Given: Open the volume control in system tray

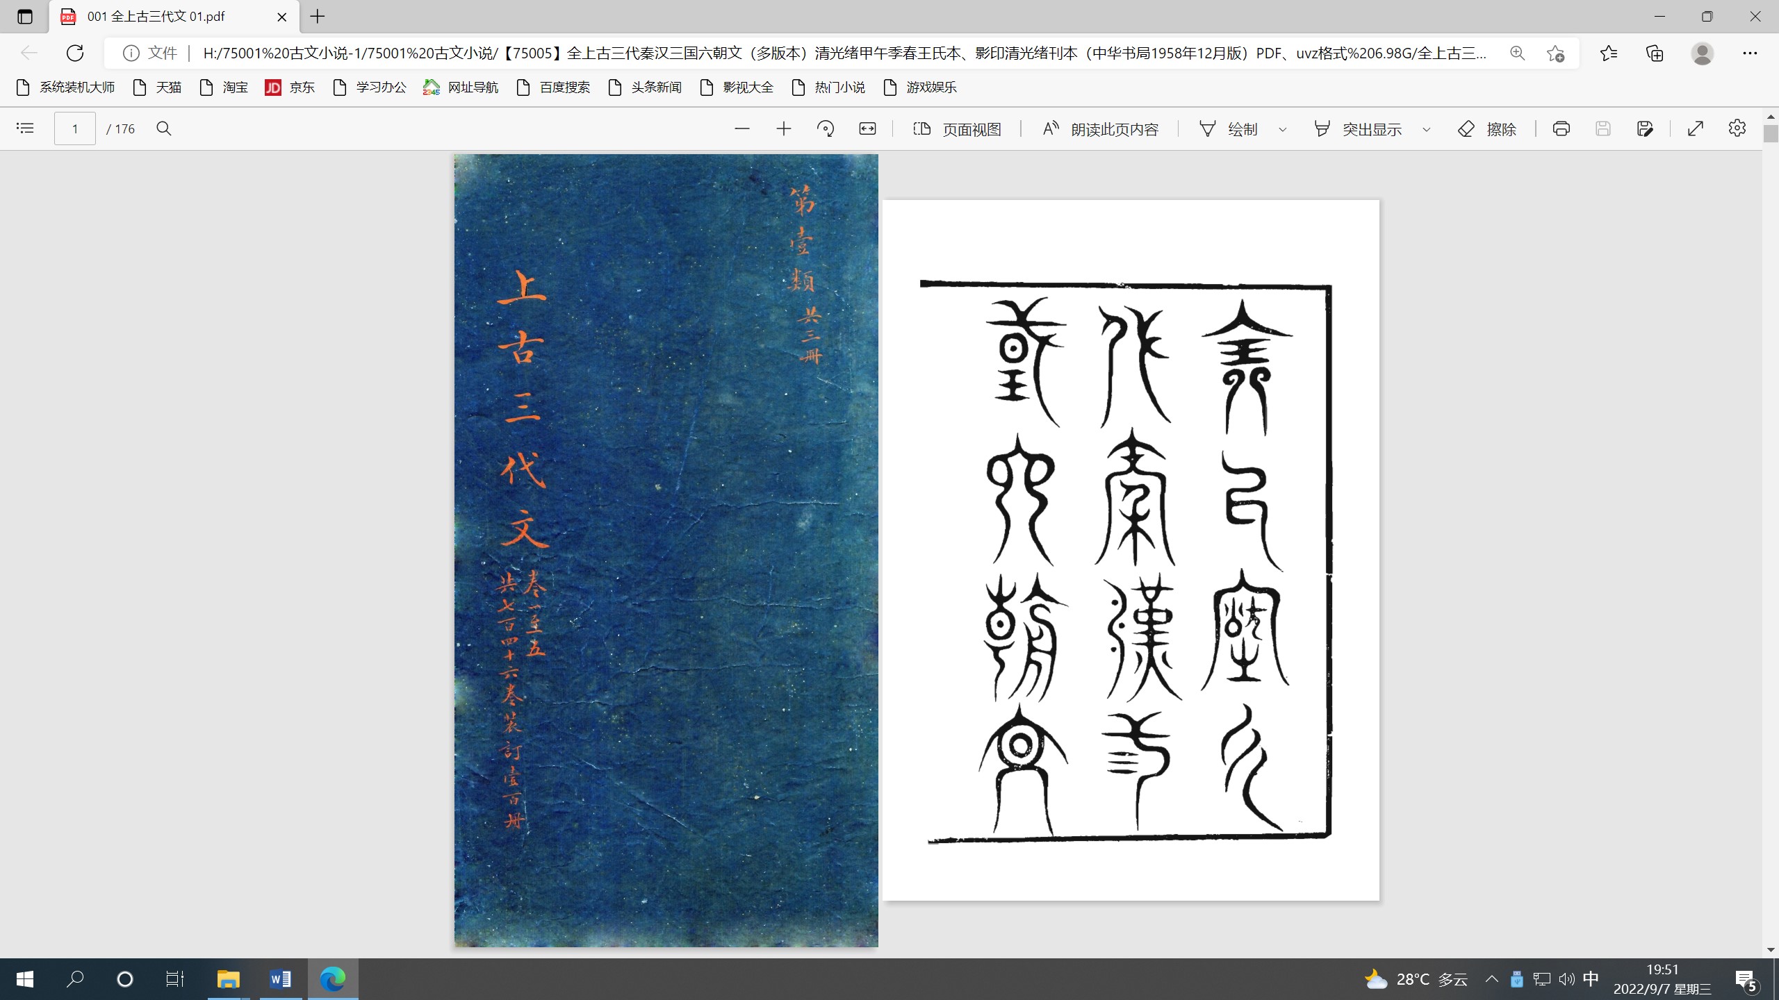Looking at the screenshot, I should pos(1566,979).
